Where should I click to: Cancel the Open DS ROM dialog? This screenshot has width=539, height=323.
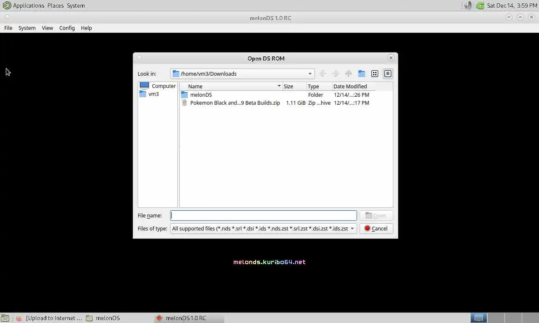[376, 228]
